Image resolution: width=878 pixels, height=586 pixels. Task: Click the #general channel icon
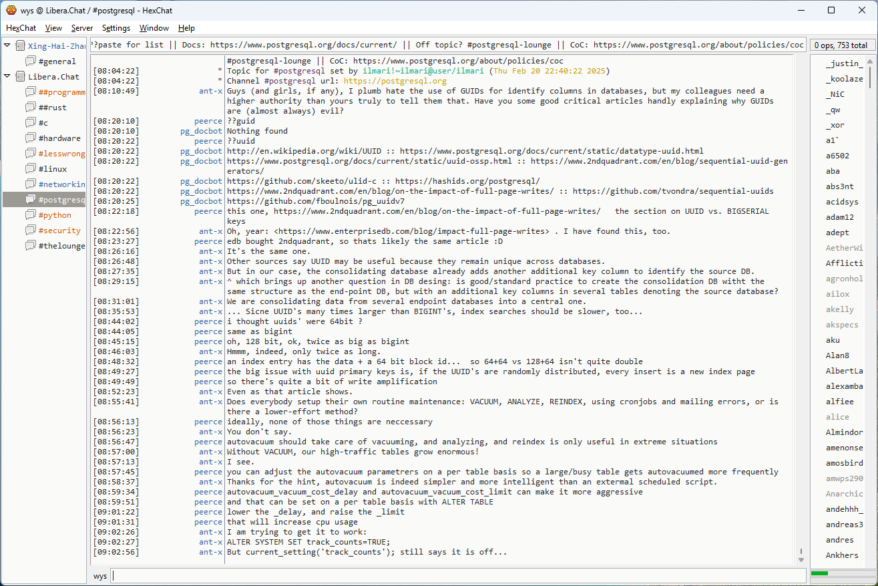click(31, 61)
